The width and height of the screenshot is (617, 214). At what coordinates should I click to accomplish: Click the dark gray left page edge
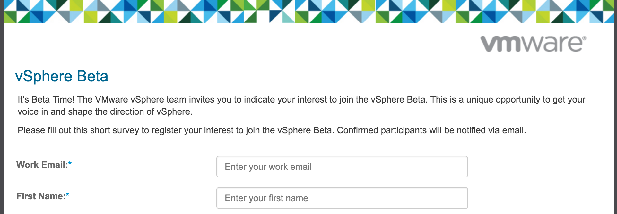(2, 107)
